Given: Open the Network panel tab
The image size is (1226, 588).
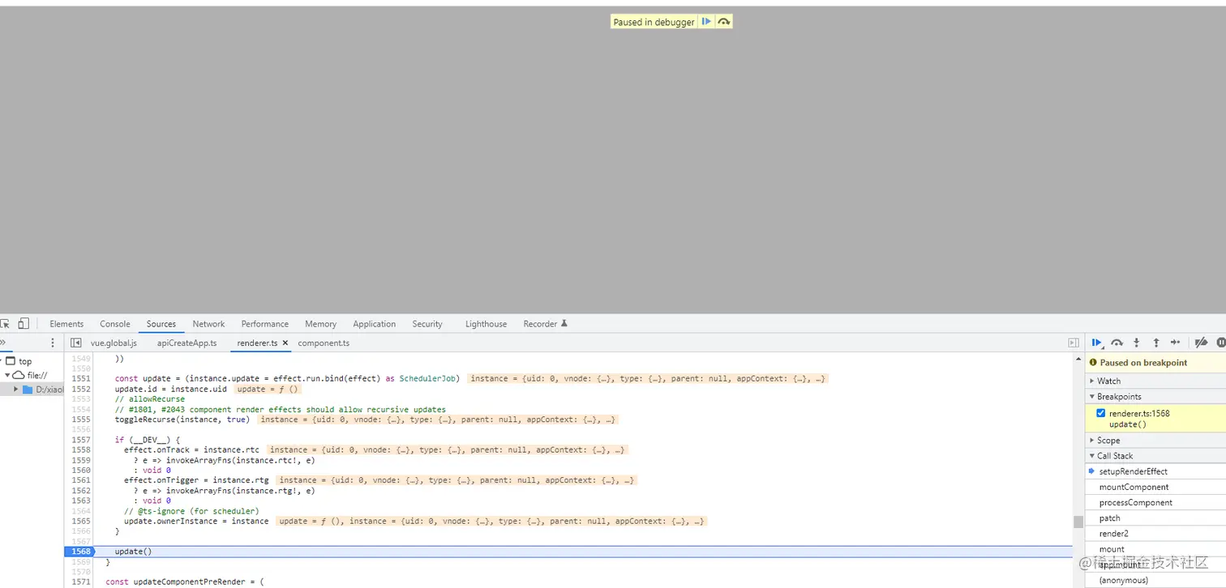Looking at the screenshot, I should pos(208,324).
